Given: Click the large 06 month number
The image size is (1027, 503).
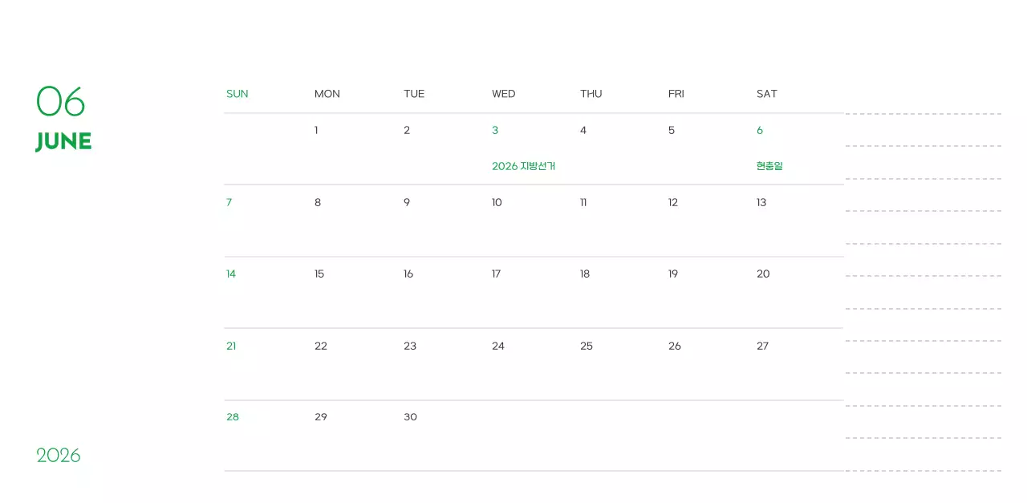Looking at the screenshot, I should [60, 101].
